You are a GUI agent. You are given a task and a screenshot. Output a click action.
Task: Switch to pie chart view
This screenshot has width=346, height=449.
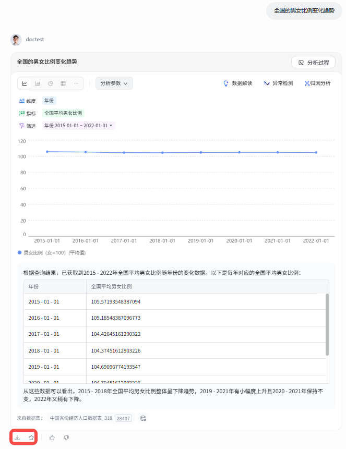pyautogui.click(x=51, y=83)
